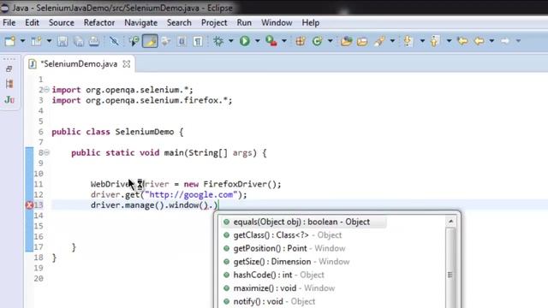
Task: Click the New Java Package icon
Action: tap(301, 41)
